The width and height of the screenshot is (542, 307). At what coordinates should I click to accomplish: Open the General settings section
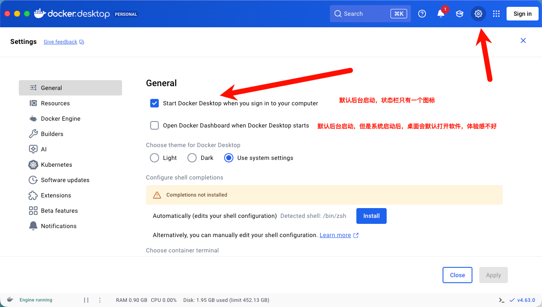pyautogui.click(x=70, y=88)
